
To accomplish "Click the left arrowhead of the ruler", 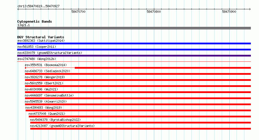I will click(18, 9).
